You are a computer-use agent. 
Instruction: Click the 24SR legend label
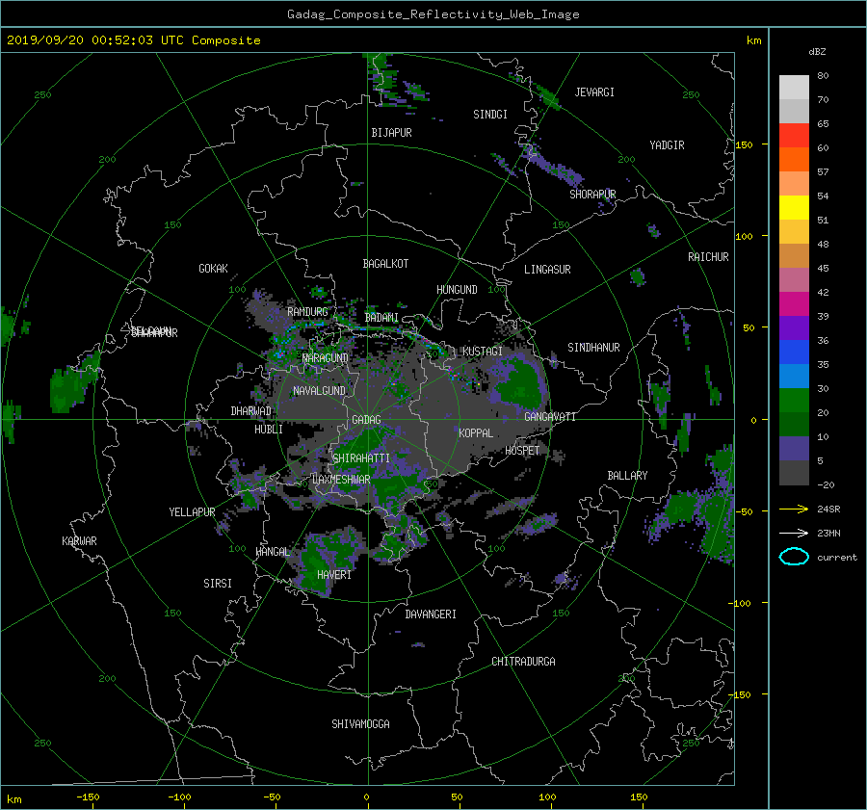pos(828,509)
